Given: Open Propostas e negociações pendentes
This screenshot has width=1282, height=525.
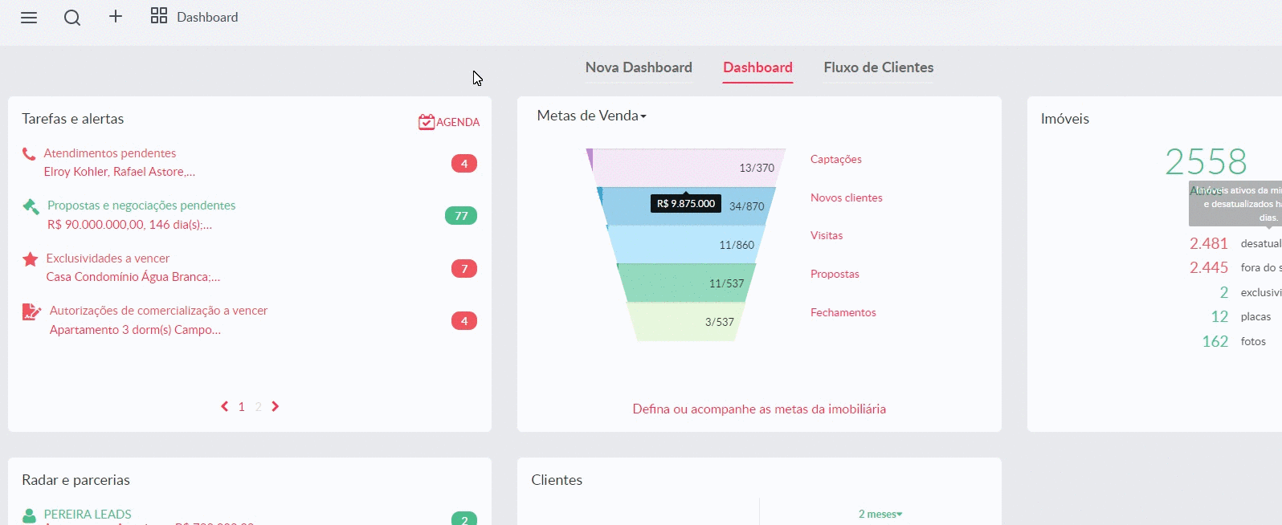Looking at the screenshot, I should [141, 206].
